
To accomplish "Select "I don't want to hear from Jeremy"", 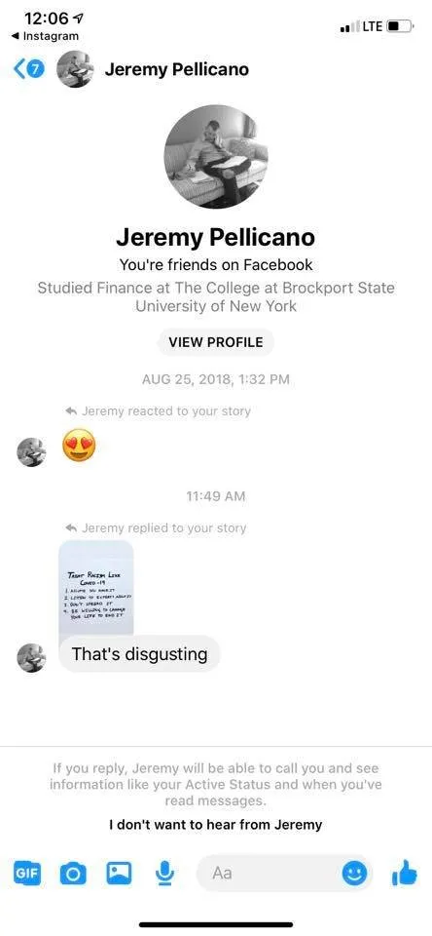I will coord(216,825).
